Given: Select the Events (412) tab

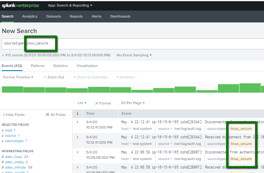Looking at the screenshot, I should click(x=12, y=66).
